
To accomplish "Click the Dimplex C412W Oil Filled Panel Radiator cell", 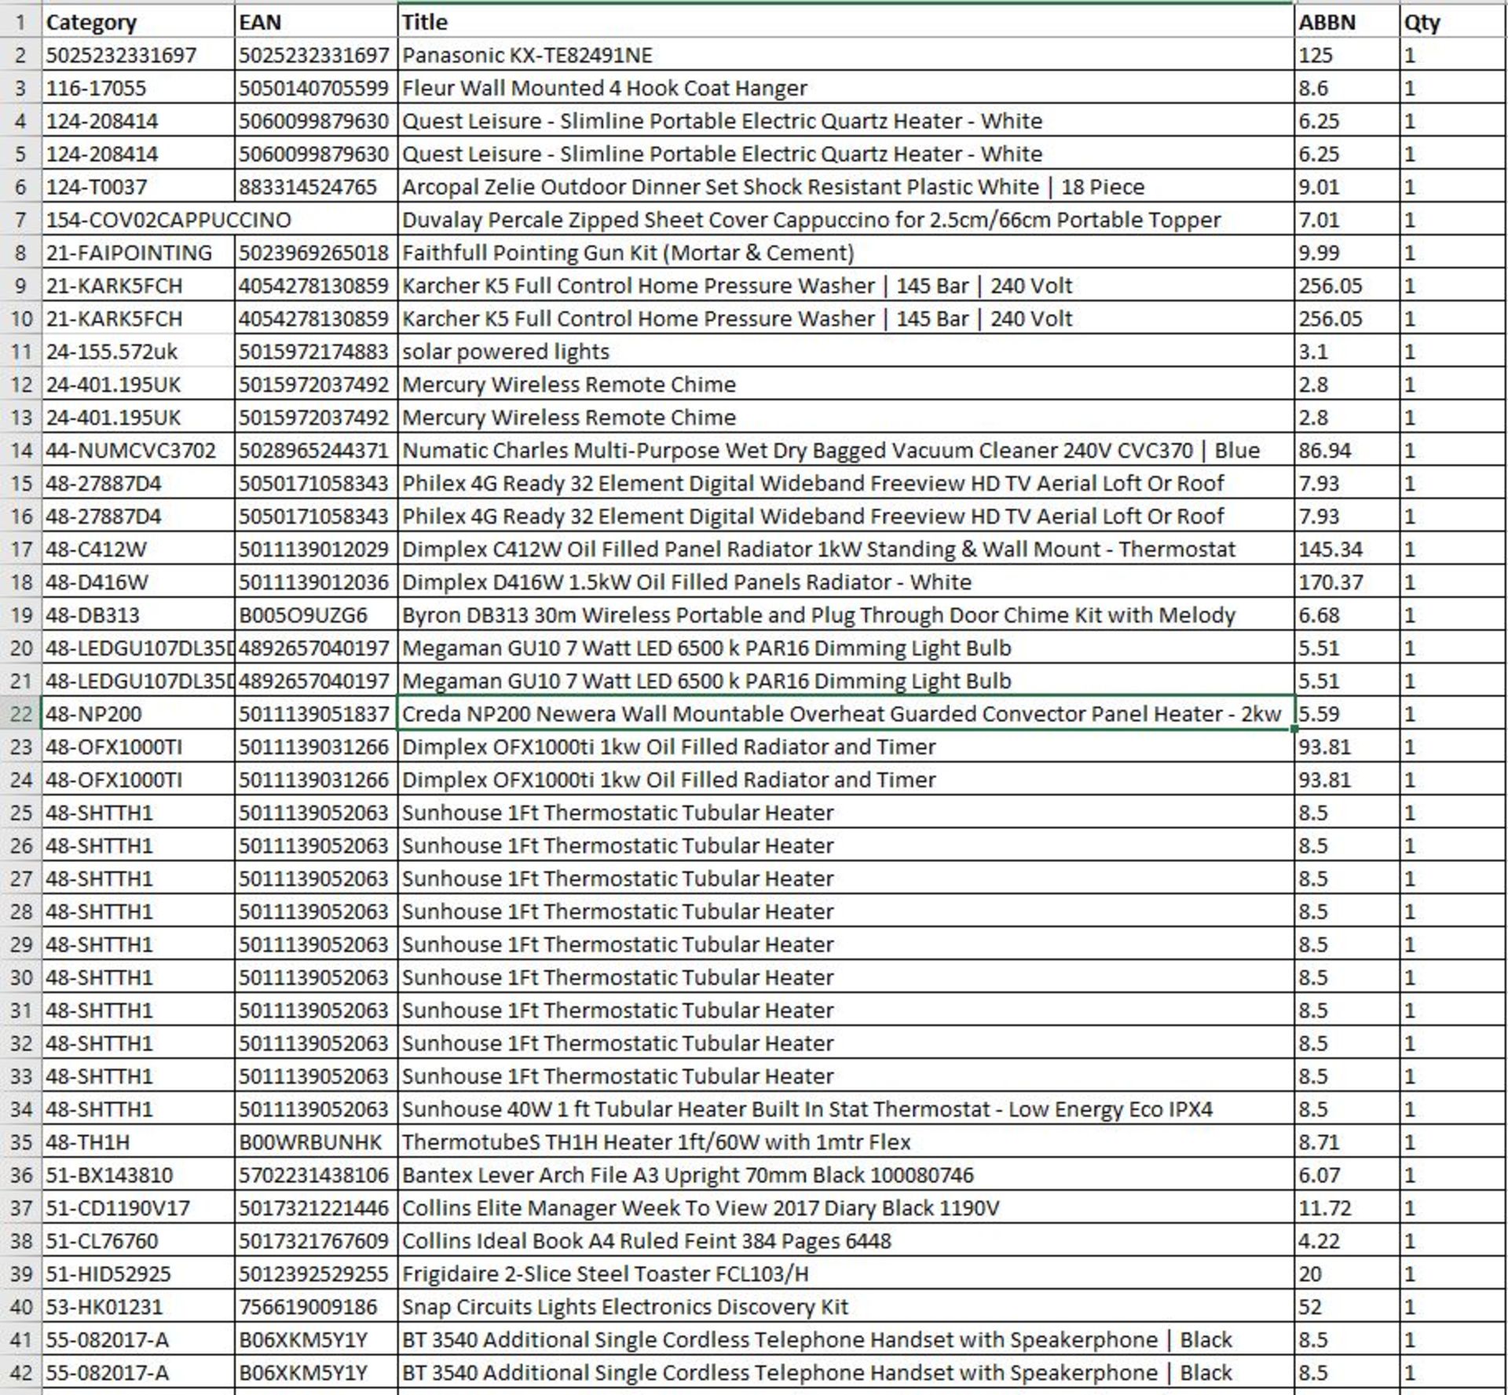I will (846, 550).
